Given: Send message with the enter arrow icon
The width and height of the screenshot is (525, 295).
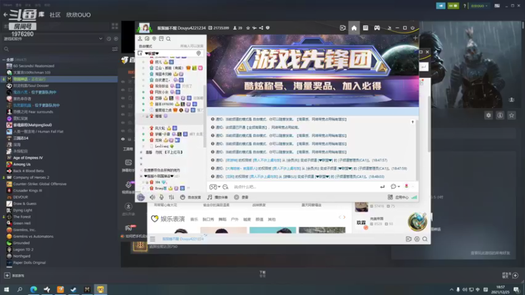Looking at the screenshot, I should coord(383,187).
